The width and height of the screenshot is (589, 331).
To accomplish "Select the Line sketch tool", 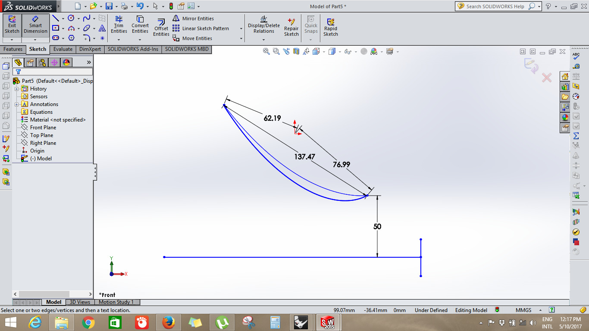I will pos(56,19).
